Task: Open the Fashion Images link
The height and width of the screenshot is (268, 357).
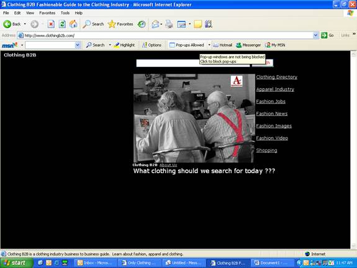Action: coord(274,126)
